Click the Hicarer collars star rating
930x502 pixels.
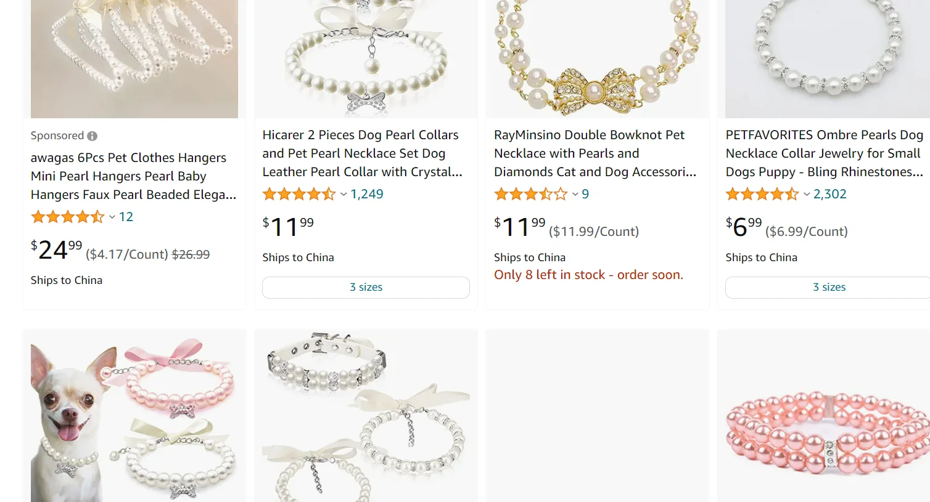pyautogui.click(x=299, y=195)
